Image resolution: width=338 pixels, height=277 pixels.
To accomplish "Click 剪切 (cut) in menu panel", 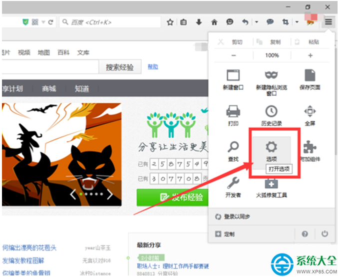I will tap(237, 42).
